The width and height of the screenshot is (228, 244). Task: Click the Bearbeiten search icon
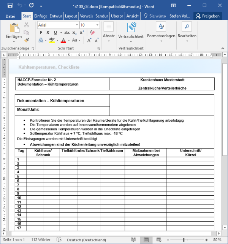pyautogui.click(x=187, y=27)
